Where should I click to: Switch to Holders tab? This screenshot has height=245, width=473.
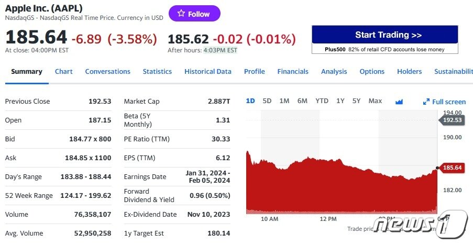(409, 72)
